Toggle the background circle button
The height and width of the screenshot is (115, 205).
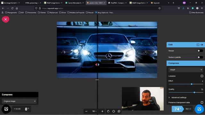pos(114,111)
